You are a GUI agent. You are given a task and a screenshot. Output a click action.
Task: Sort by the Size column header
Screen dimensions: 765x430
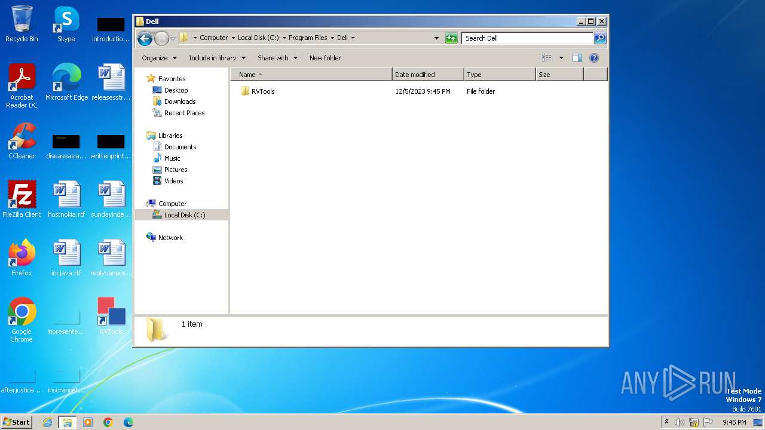[x=559, y=75]
